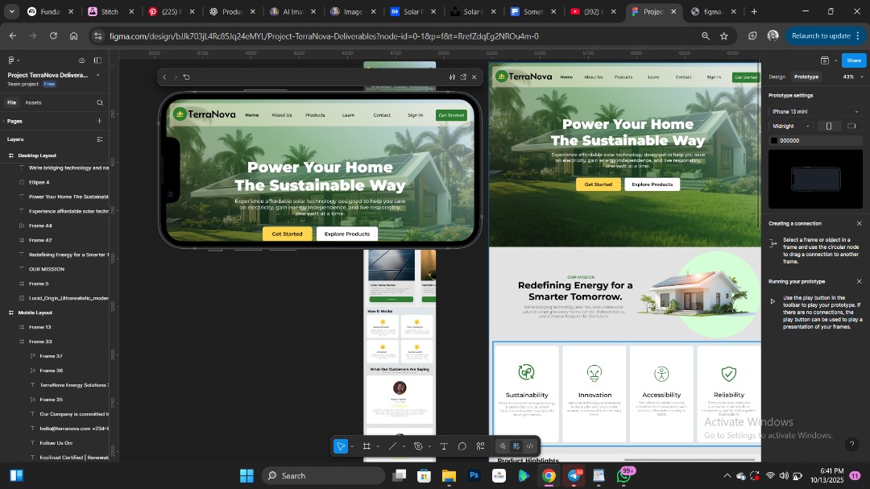Viewport: 870px width, 489px height.
Task: Bookmark page with Chrome star icon
Action: tap(724, 36)
